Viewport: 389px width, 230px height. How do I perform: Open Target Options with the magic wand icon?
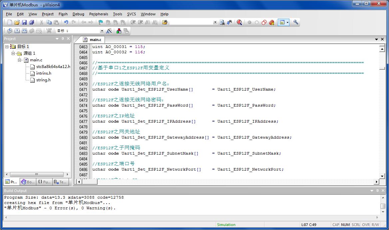click(x=109, y=31)
